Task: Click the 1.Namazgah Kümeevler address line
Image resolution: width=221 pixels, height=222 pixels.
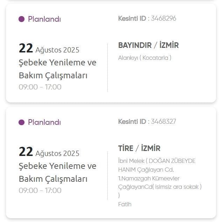Action: [149, 178]
